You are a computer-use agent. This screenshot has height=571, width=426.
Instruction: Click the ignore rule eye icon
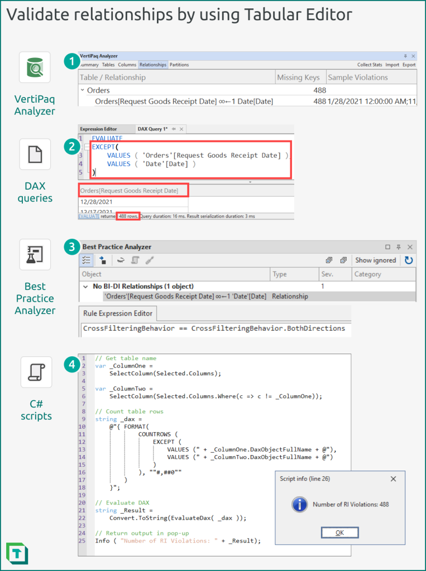121,260
